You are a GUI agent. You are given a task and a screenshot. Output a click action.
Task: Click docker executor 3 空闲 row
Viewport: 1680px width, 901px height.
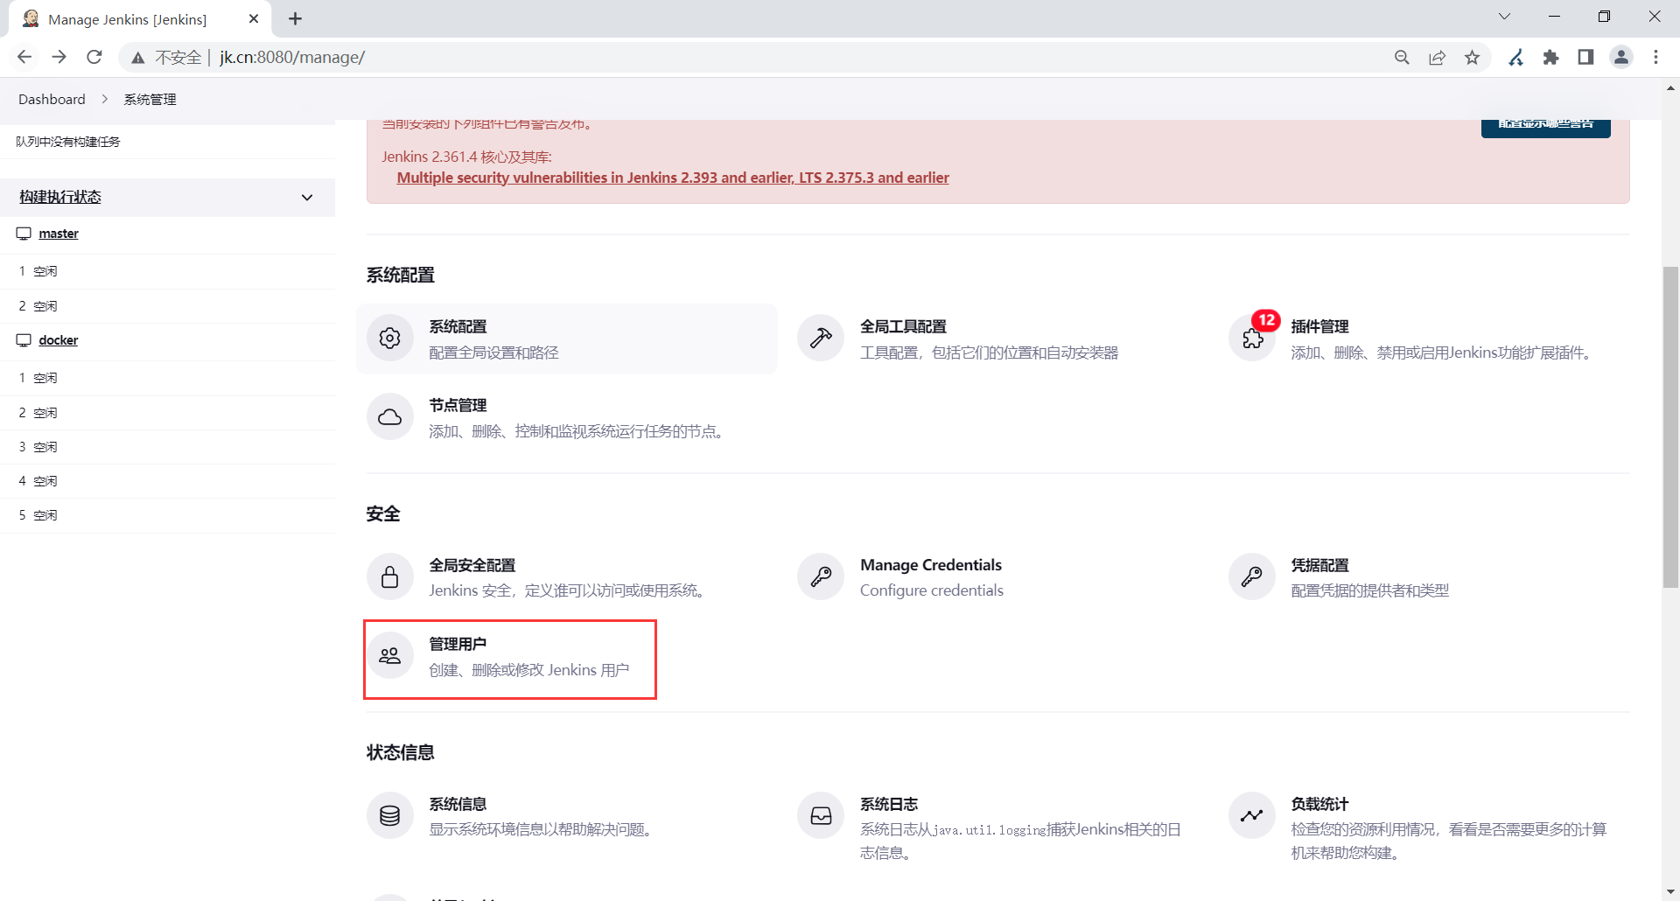(x=168, y=447)
